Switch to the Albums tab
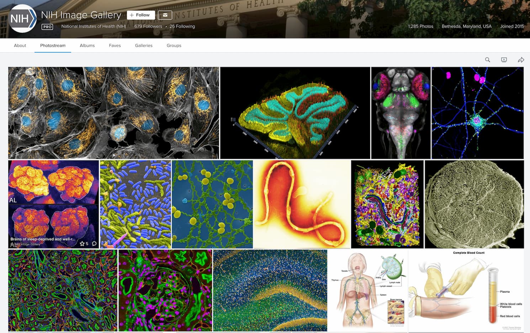530x333 pixels. pos(87,46)
